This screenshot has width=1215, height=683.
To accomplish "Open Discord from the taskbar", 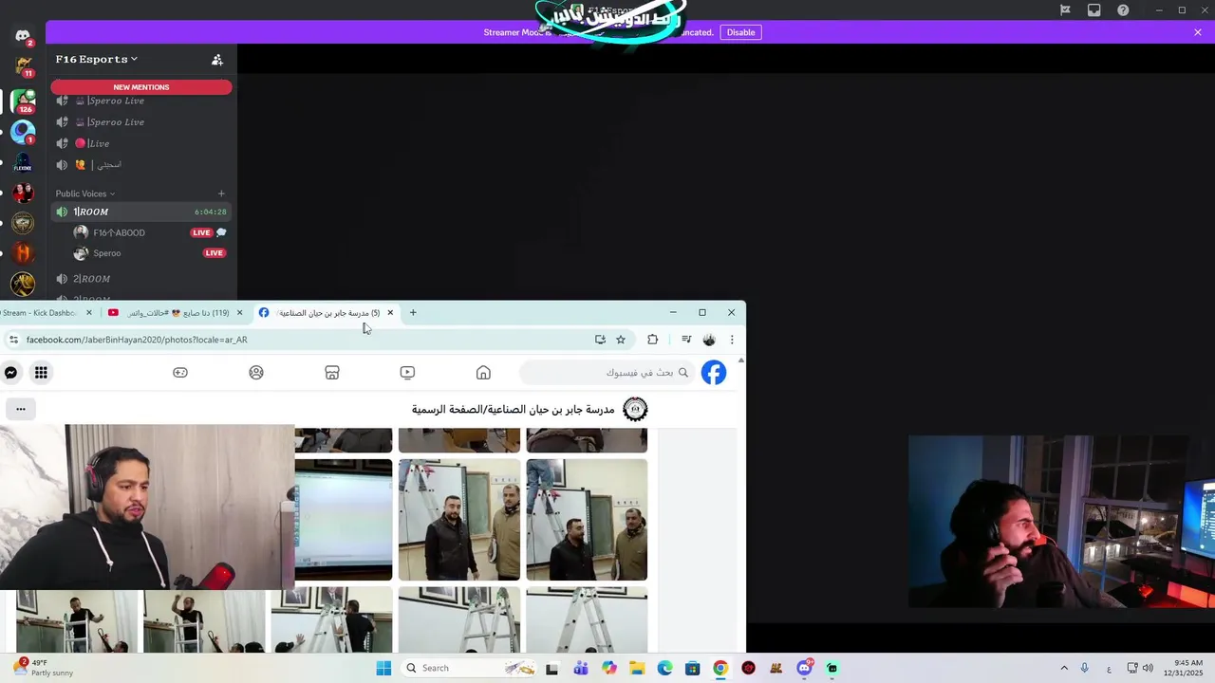I will [x=805, y=668].
